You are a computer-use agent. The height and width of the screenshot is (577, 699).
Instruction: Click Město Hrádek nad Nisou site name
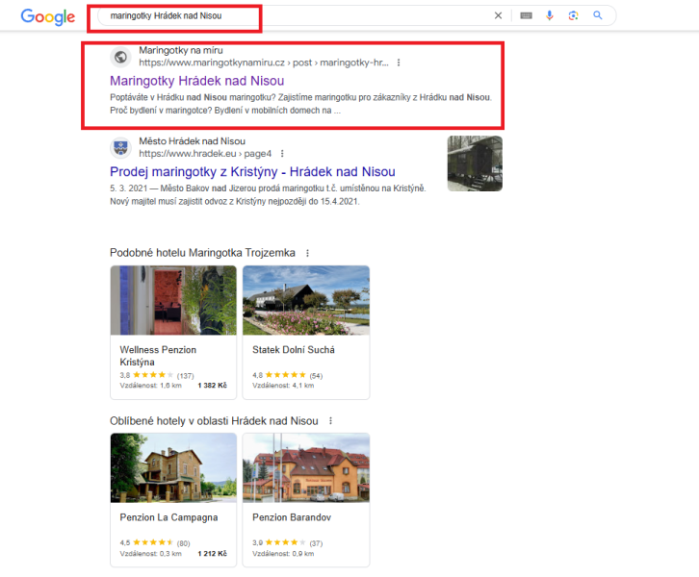[x=193, y=141]
